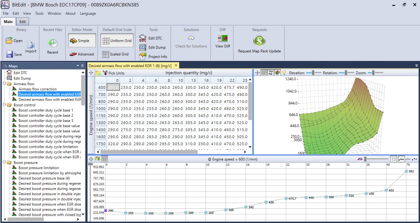Click the Check for Solutions cloud icon

point(191,38)
